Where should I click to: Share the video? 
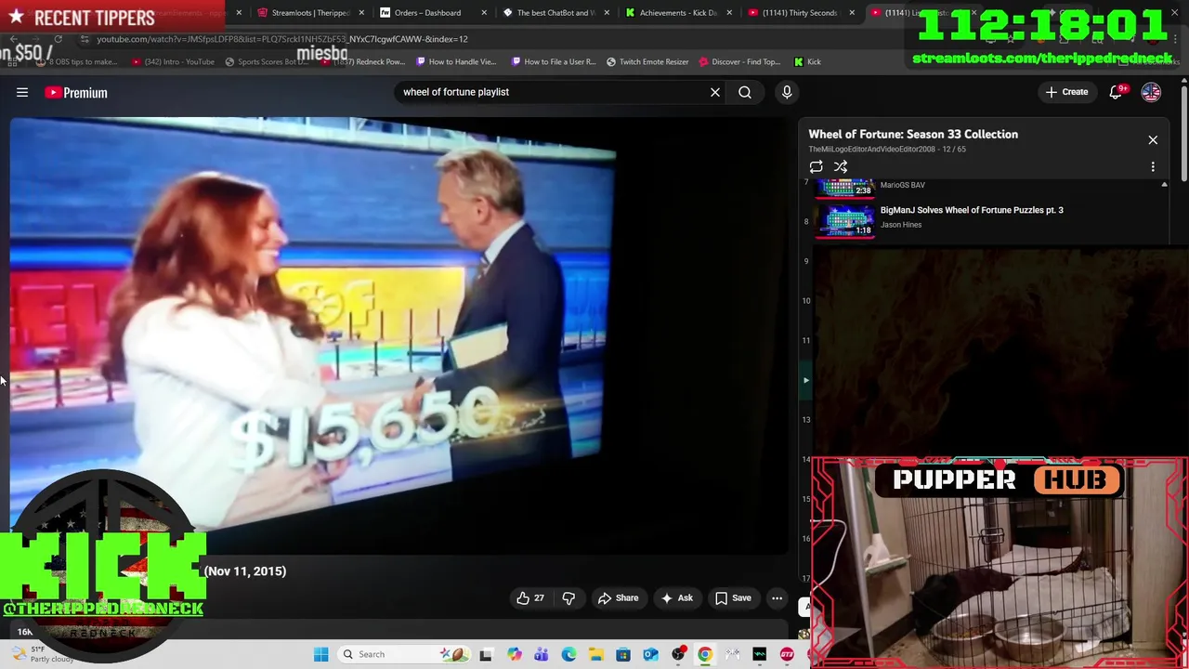pos(619,598)
